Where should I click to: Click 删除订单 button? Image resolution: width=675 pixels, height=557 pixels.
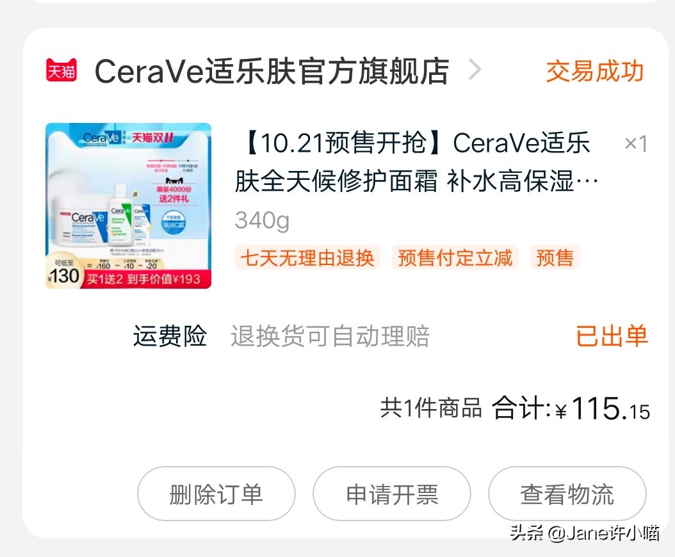tap(216, 494)
